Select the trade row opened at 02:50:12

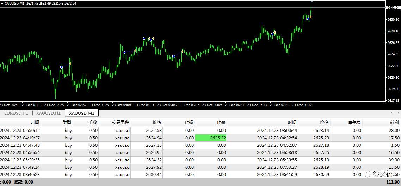200,131
